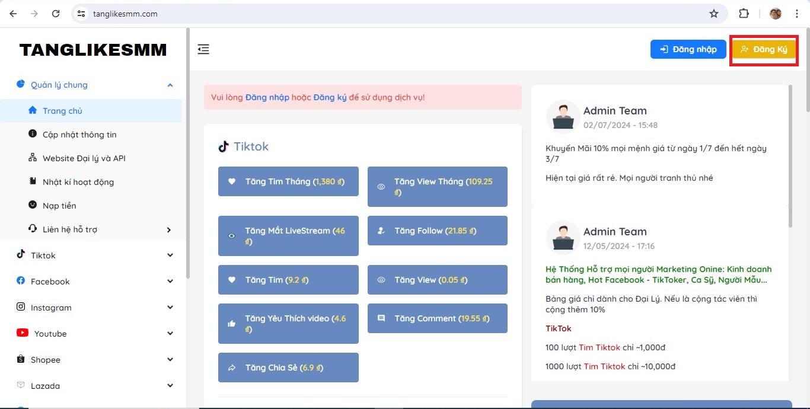
Task: Click the first Admin Team avatar
Action: coord(563,117)
